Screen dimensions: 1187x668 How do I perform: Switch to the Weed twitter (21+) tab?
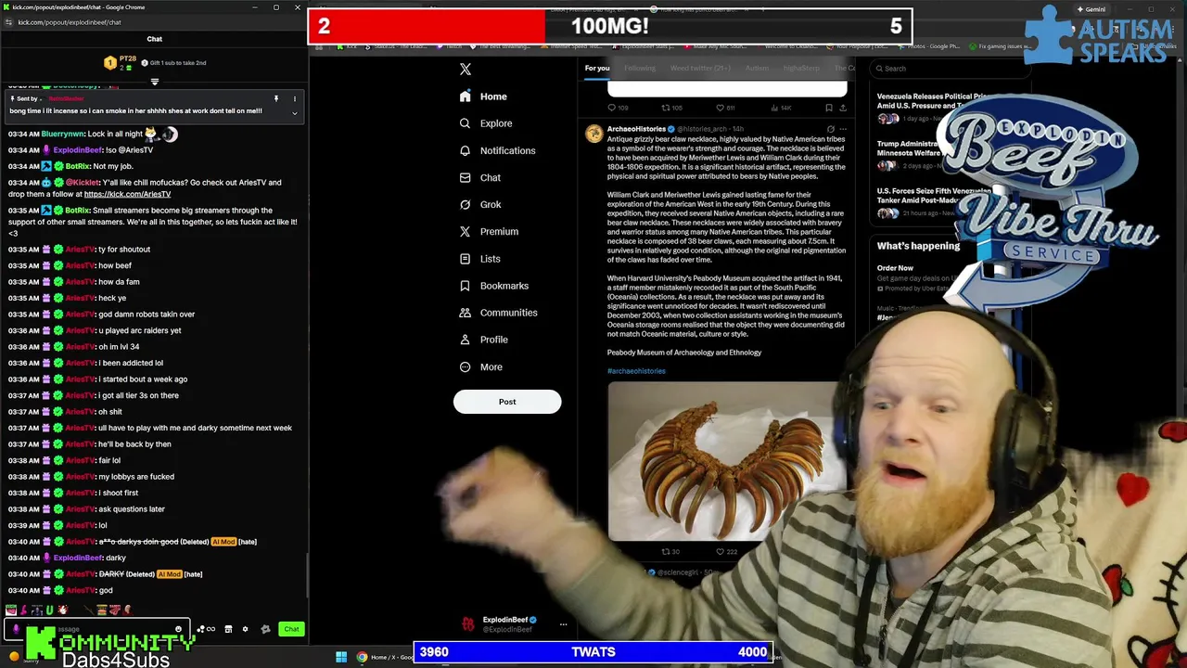coord(700,68)
